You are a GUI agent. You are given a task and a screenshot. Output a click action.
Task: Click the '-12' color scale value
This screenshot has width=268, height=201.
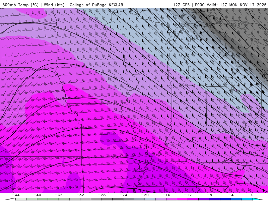coord(188,195)
